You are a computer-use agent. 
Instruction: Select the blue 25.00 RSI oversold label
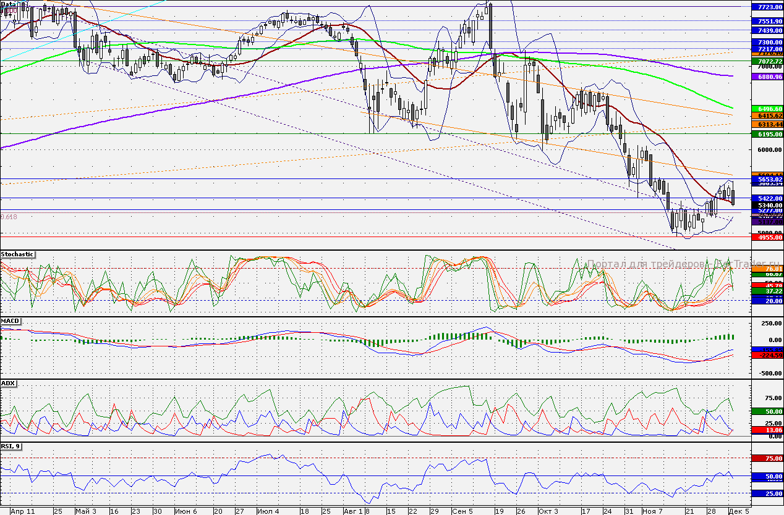pos(766,493)
